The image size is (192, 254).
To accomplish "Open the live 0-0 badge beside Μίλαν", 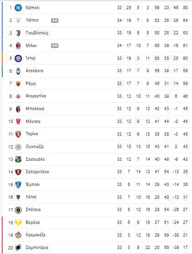I will click(x=55, y=46).
